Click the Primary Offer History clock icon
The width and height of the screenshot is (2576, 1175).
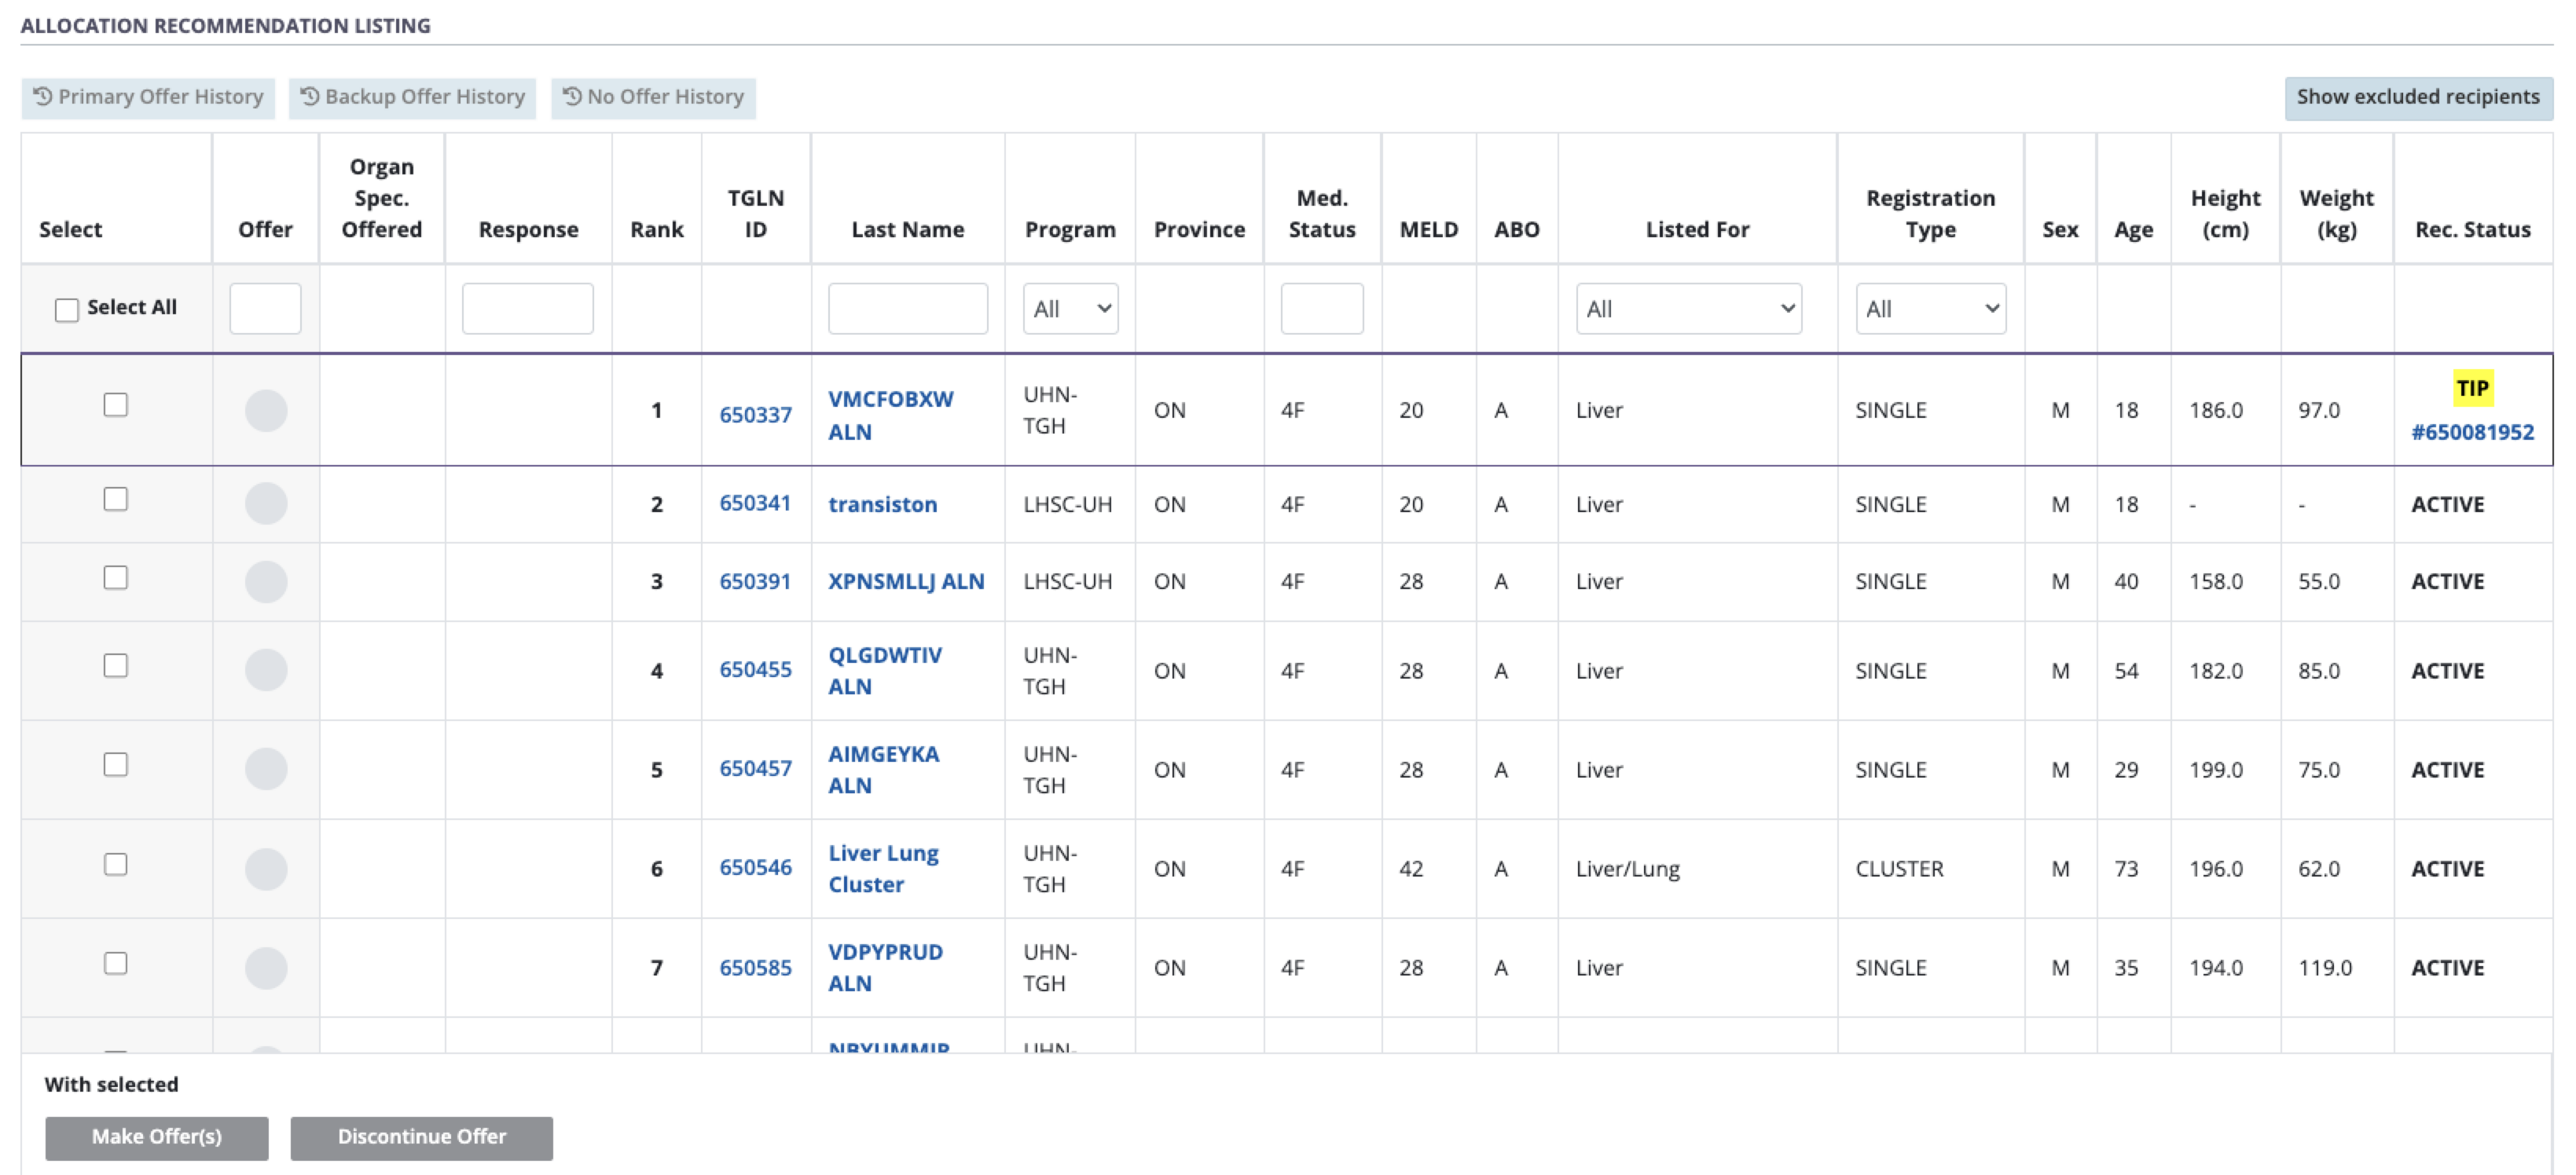point(42,97)
